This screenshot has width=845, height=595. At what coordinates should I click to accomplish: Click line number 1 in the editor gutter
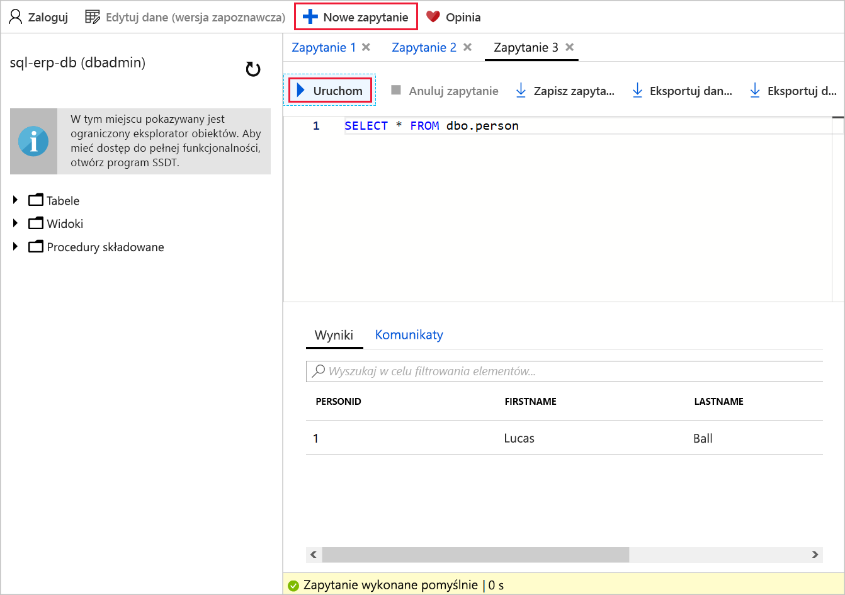316,126
